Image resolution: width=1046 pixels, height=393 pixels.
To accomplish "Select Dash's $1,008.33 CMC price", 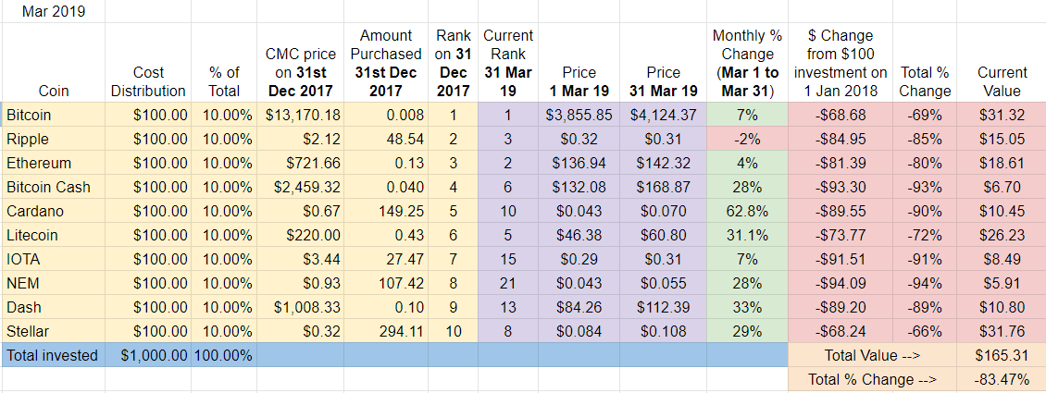I will point(300,307).
